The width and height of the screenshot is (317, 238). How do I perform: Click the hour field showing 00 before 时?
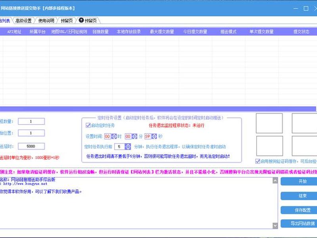coord(107,136)
